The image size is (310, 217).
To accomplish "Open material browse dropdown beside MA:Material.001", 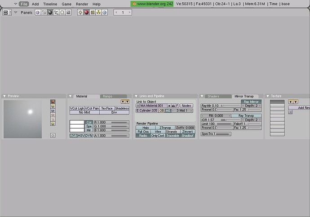I will (138, 106).
